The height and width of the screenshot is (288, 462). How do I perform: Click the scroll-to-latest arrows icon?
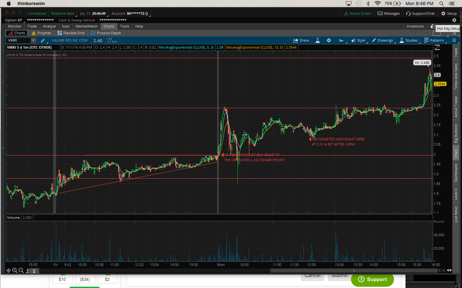pyautogui.click(x=449, y=270)
